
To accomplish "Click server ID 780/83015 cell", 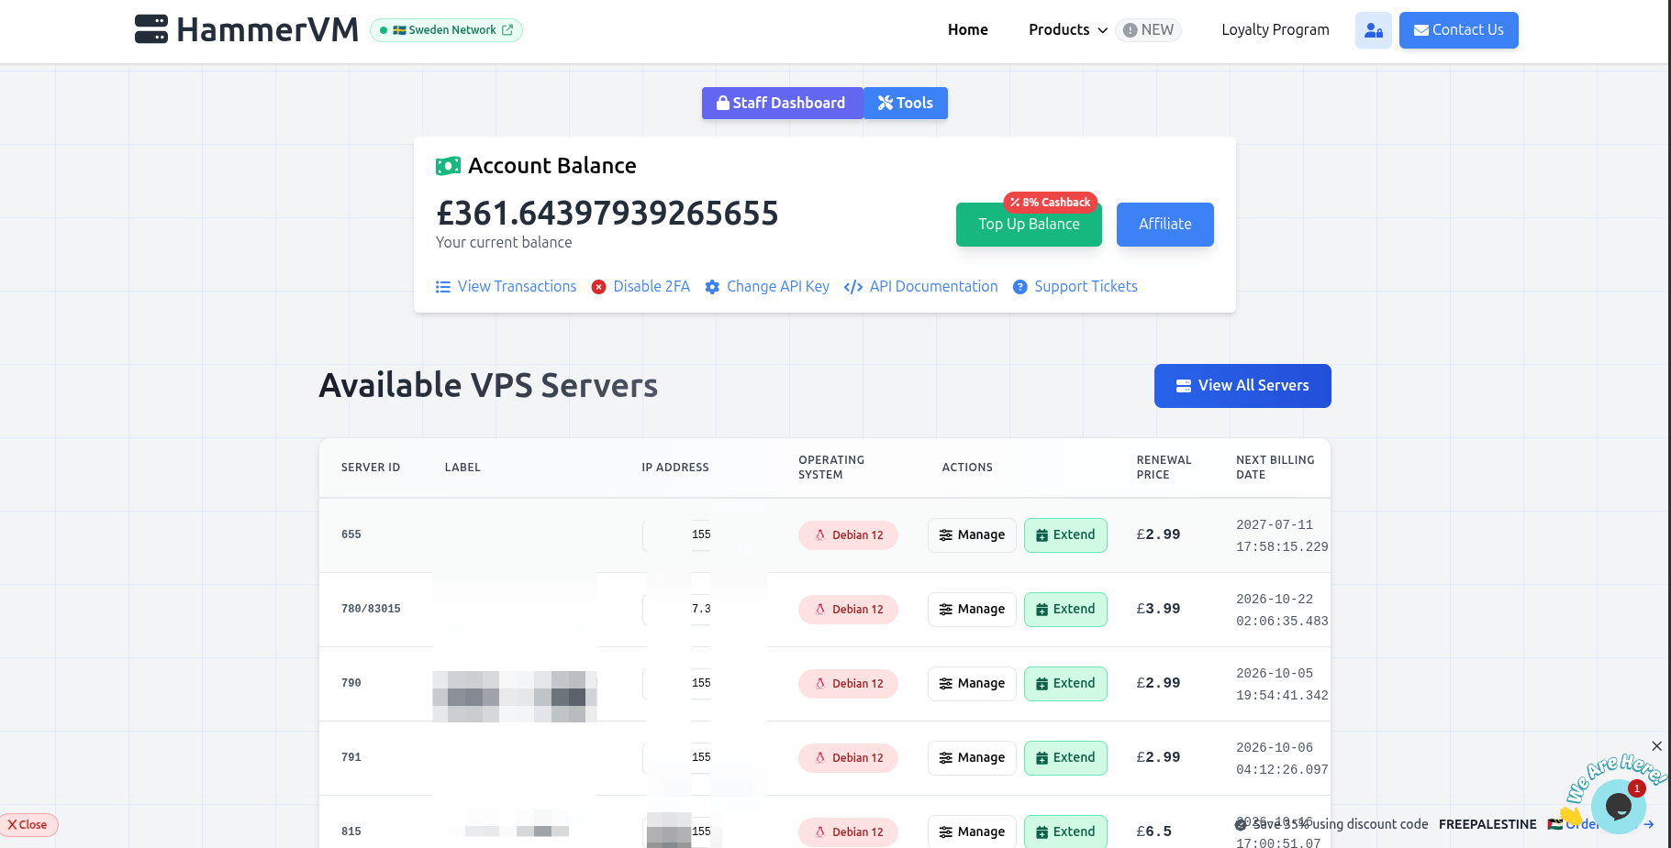I will (x=371, y=609).
